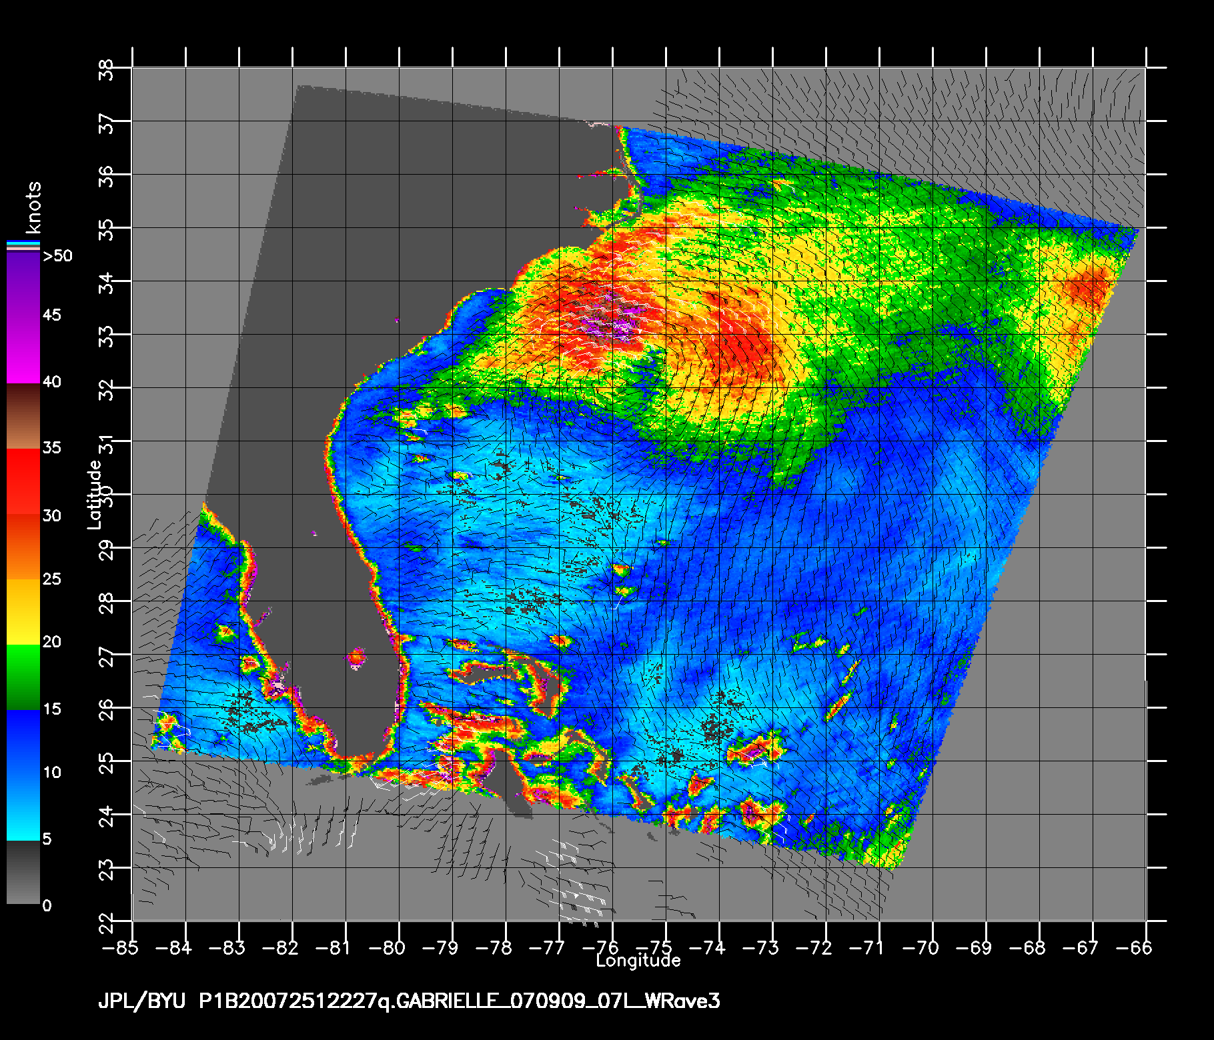Select the '35' color scale label
Viewport: 1214px width, 1040px height.
click(52, 447)
